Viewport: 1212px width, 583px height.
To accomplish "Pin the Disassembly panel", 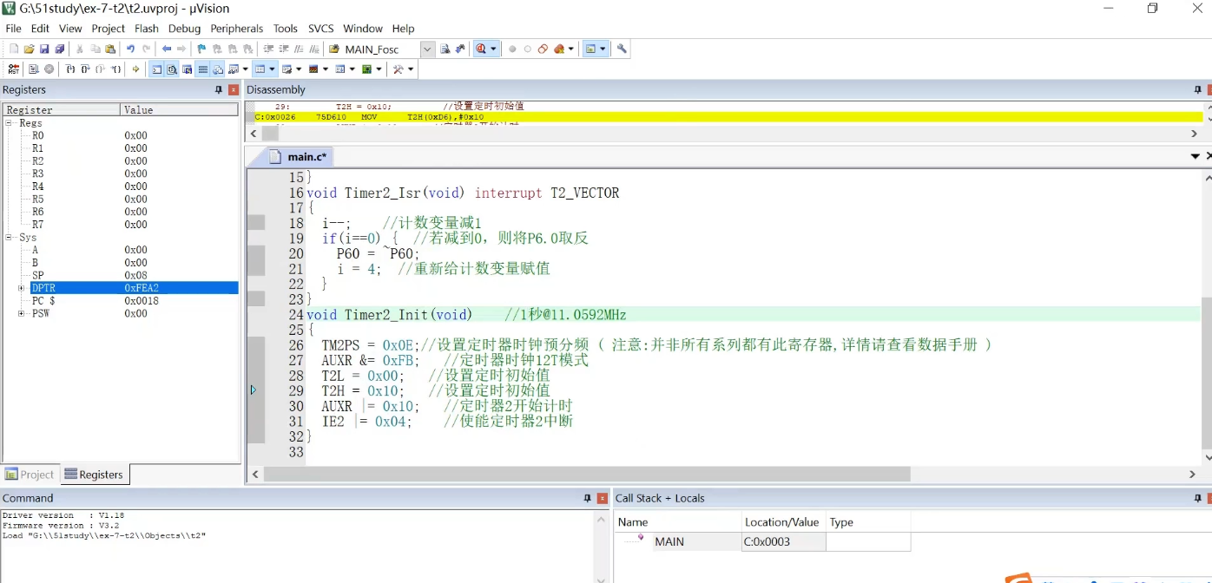I will tap(1197, 90).
